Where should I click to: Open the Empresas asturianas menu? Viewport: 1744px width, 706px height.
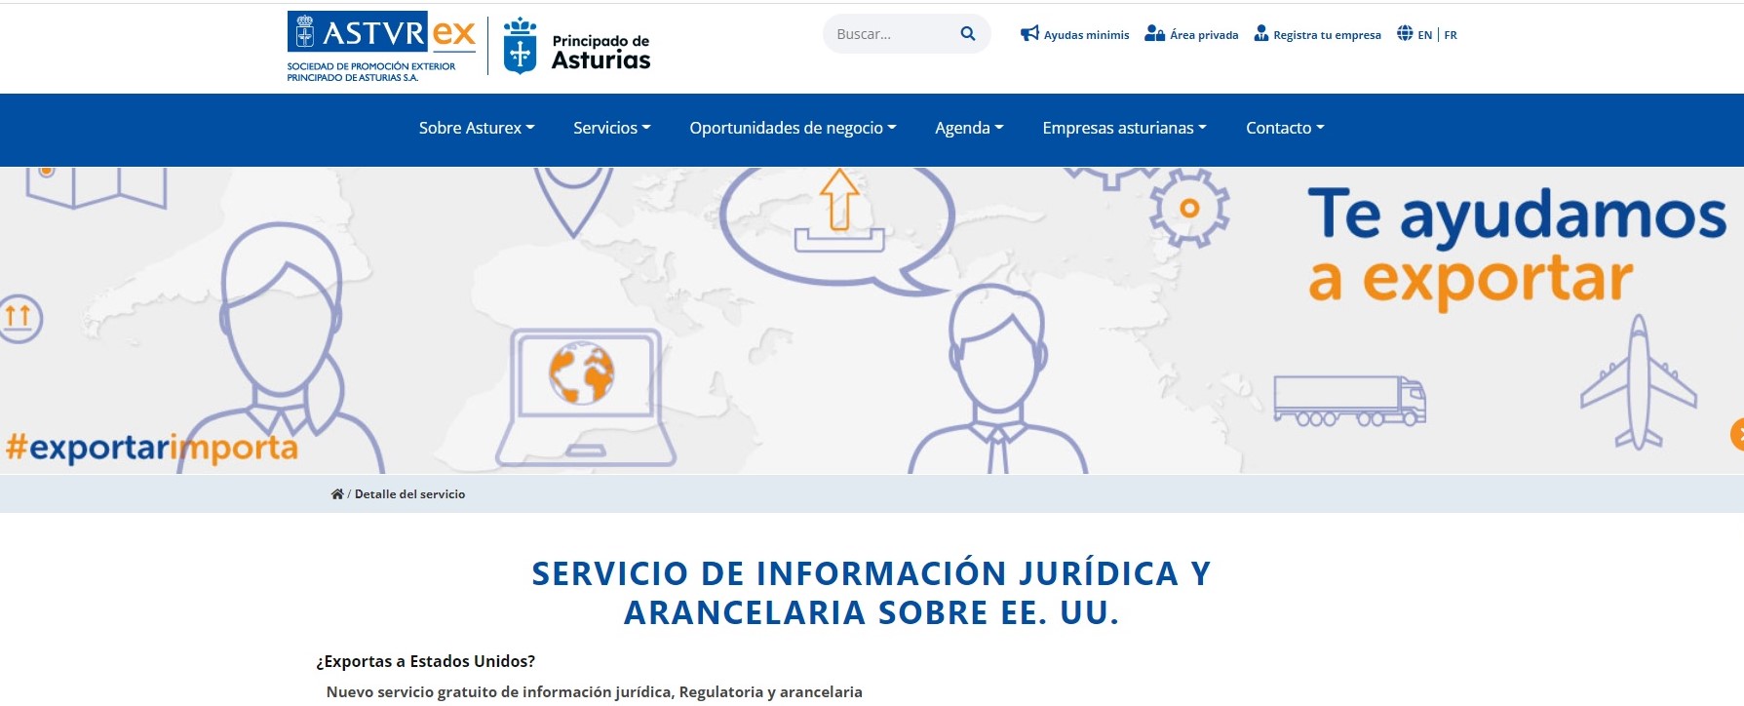tap(1124, 128)
